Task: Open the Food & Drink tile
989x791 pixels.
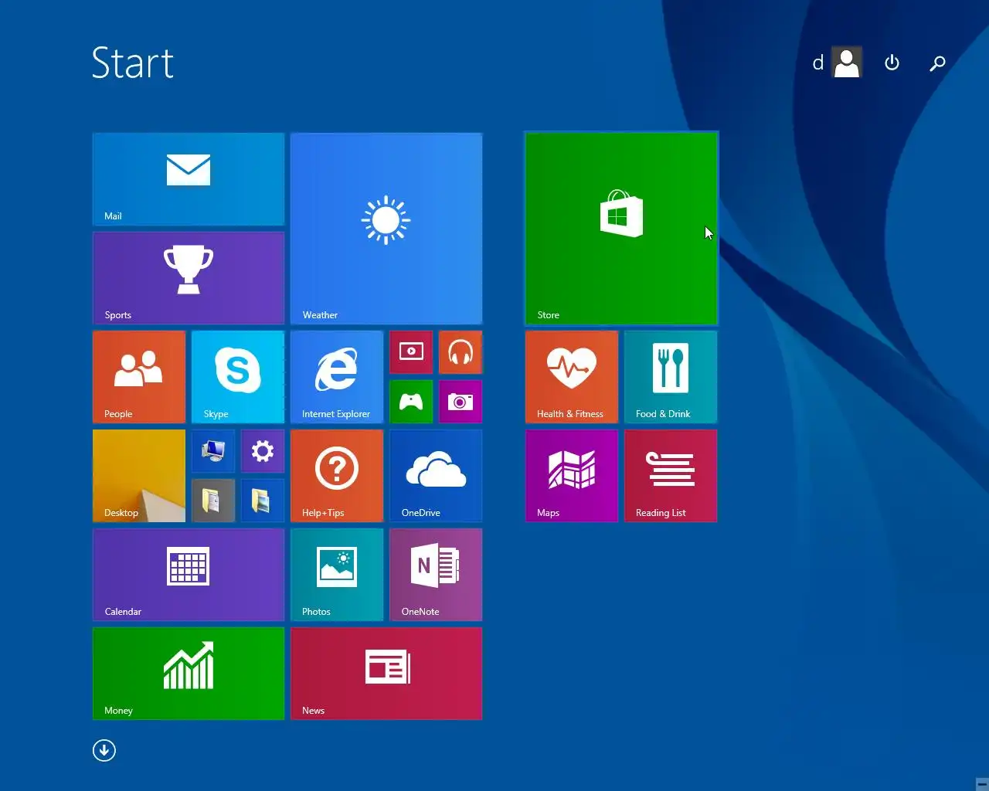Action: coord(671,377)
